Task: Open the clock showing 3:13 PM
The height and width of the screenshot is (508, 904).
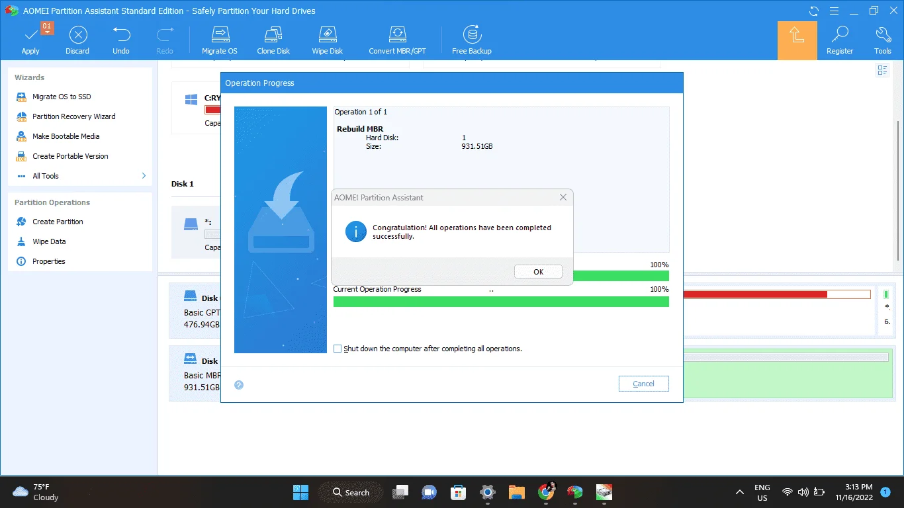Action: coord(853,492)
